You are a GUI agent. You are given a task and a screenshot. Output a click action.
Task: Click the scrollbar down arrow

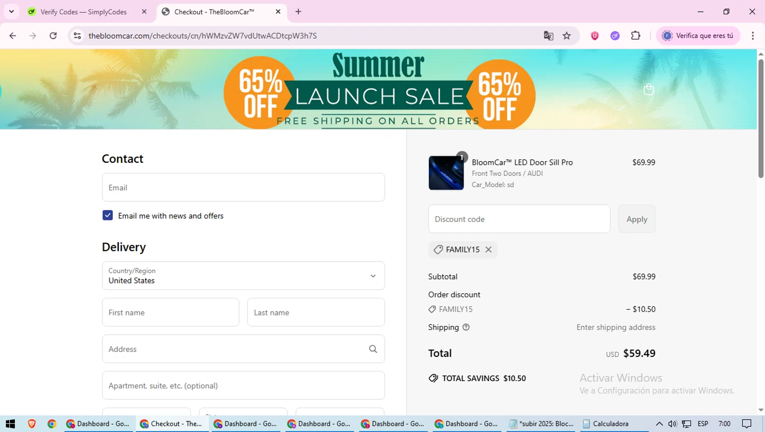pyautogui.click(x=760, y=410)
